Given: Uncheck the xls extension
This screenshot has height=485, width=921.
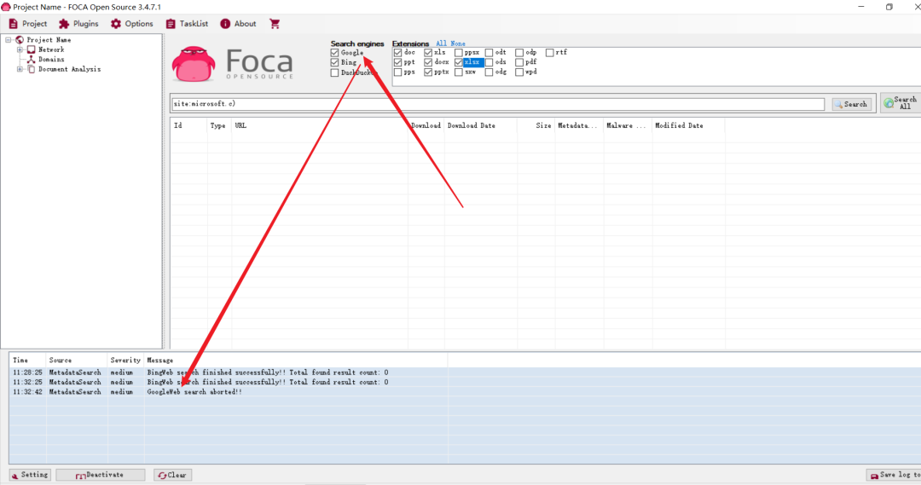Looking at the screenshot, I should coord(428,53).
